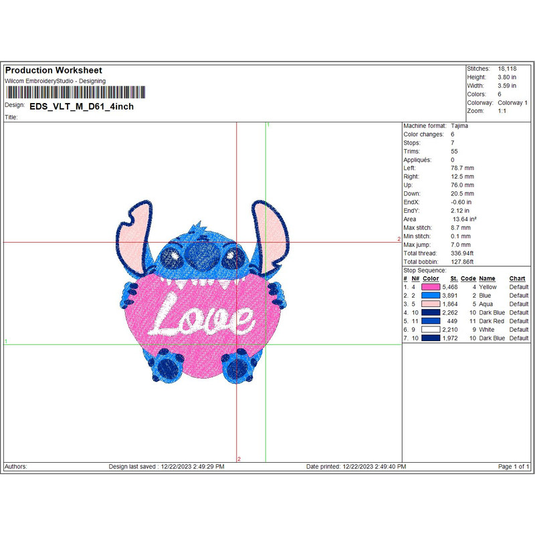The height and width of the screenshot is (535, 535).
Task: Click the Page 1 of 1 footer text
Action: click(514, 466)
